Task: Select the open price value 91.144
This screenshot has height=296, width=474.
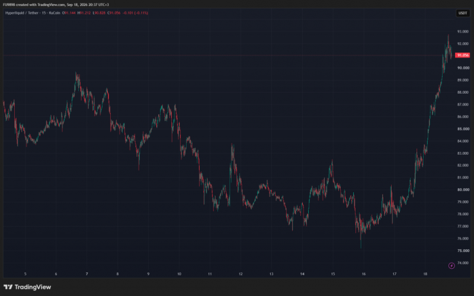Action: coord(69,13)
